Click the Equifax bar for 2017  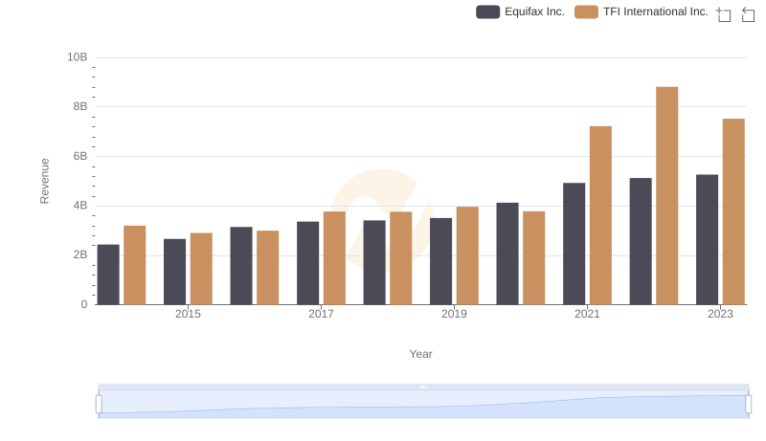pos(307,263)
